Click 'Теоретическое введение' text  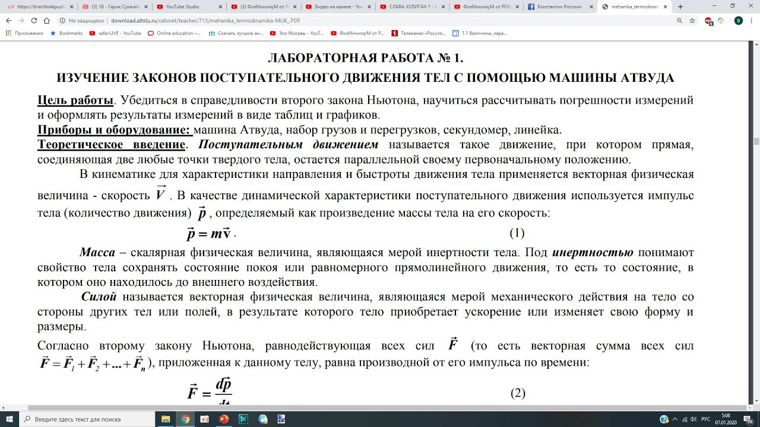(112, 144)
